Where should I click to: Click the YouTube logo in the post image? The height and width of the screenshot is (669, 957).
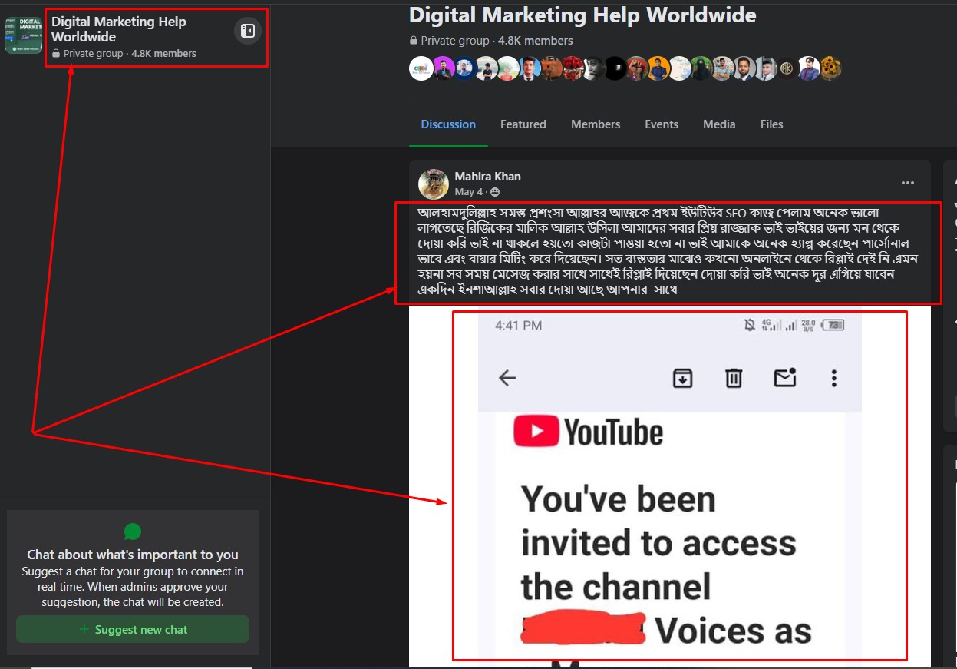point(589,432)
